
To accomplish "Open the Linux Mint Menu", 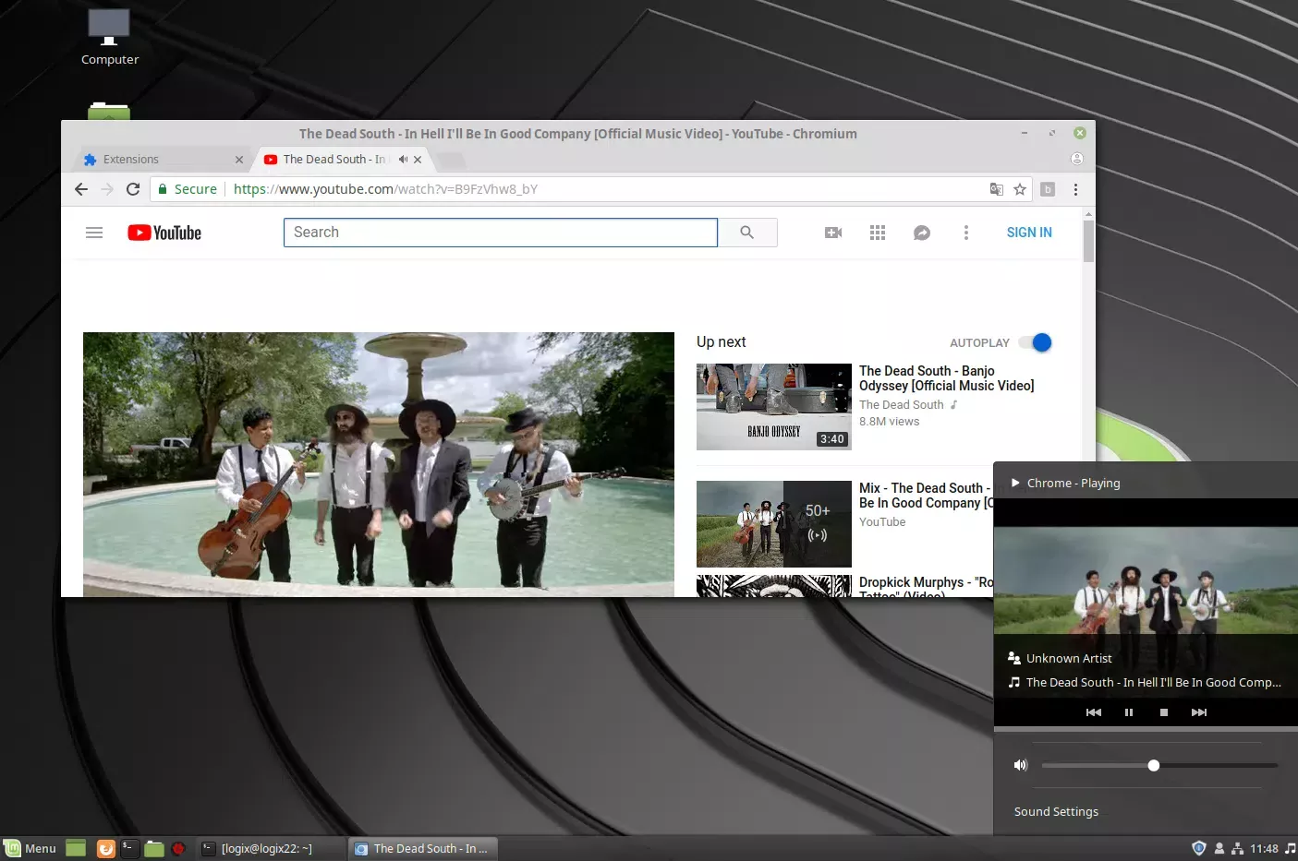I will click(30, 847).
